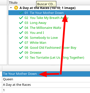The width and height of the screenshot is (90, 93).
Task: Select track 06 Somebody to Love
Action: 49,38
